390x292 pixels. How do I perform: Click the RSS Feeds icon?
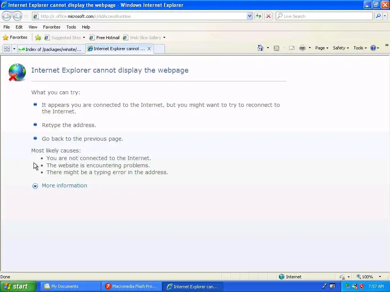(277, 48)
